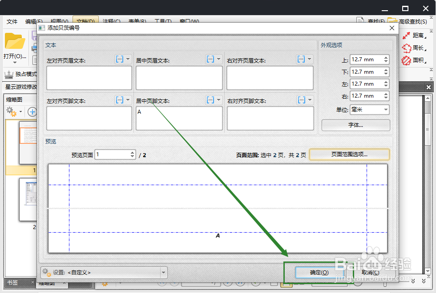436x293 pixels.
Task: Select page 1 thumbnail
Action: pos(28,143)
